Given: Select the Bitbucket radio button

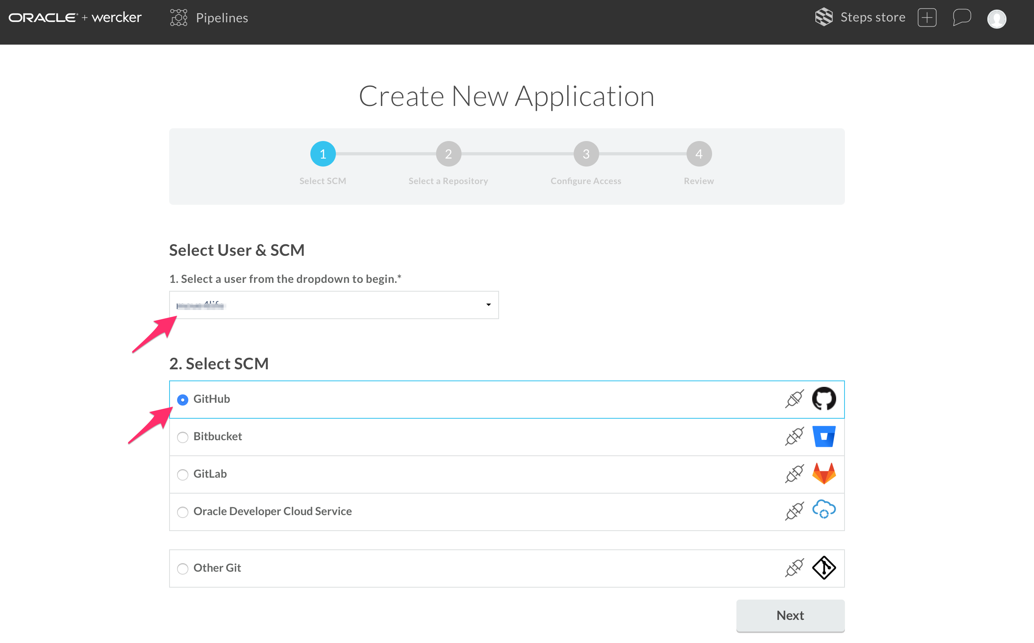Looking at the screenshot, I should coord(183,437).
